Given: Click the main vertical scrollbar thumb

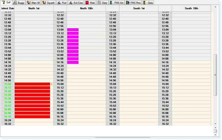Looking at the screenshot, I should [215, 75].
